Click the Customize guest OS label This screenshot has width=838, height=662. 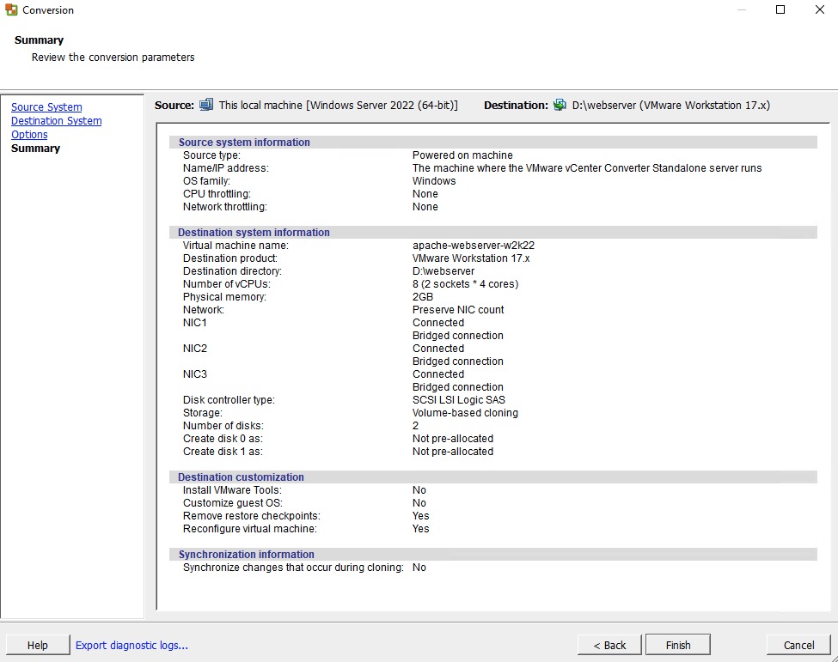[x=232, y=503]
